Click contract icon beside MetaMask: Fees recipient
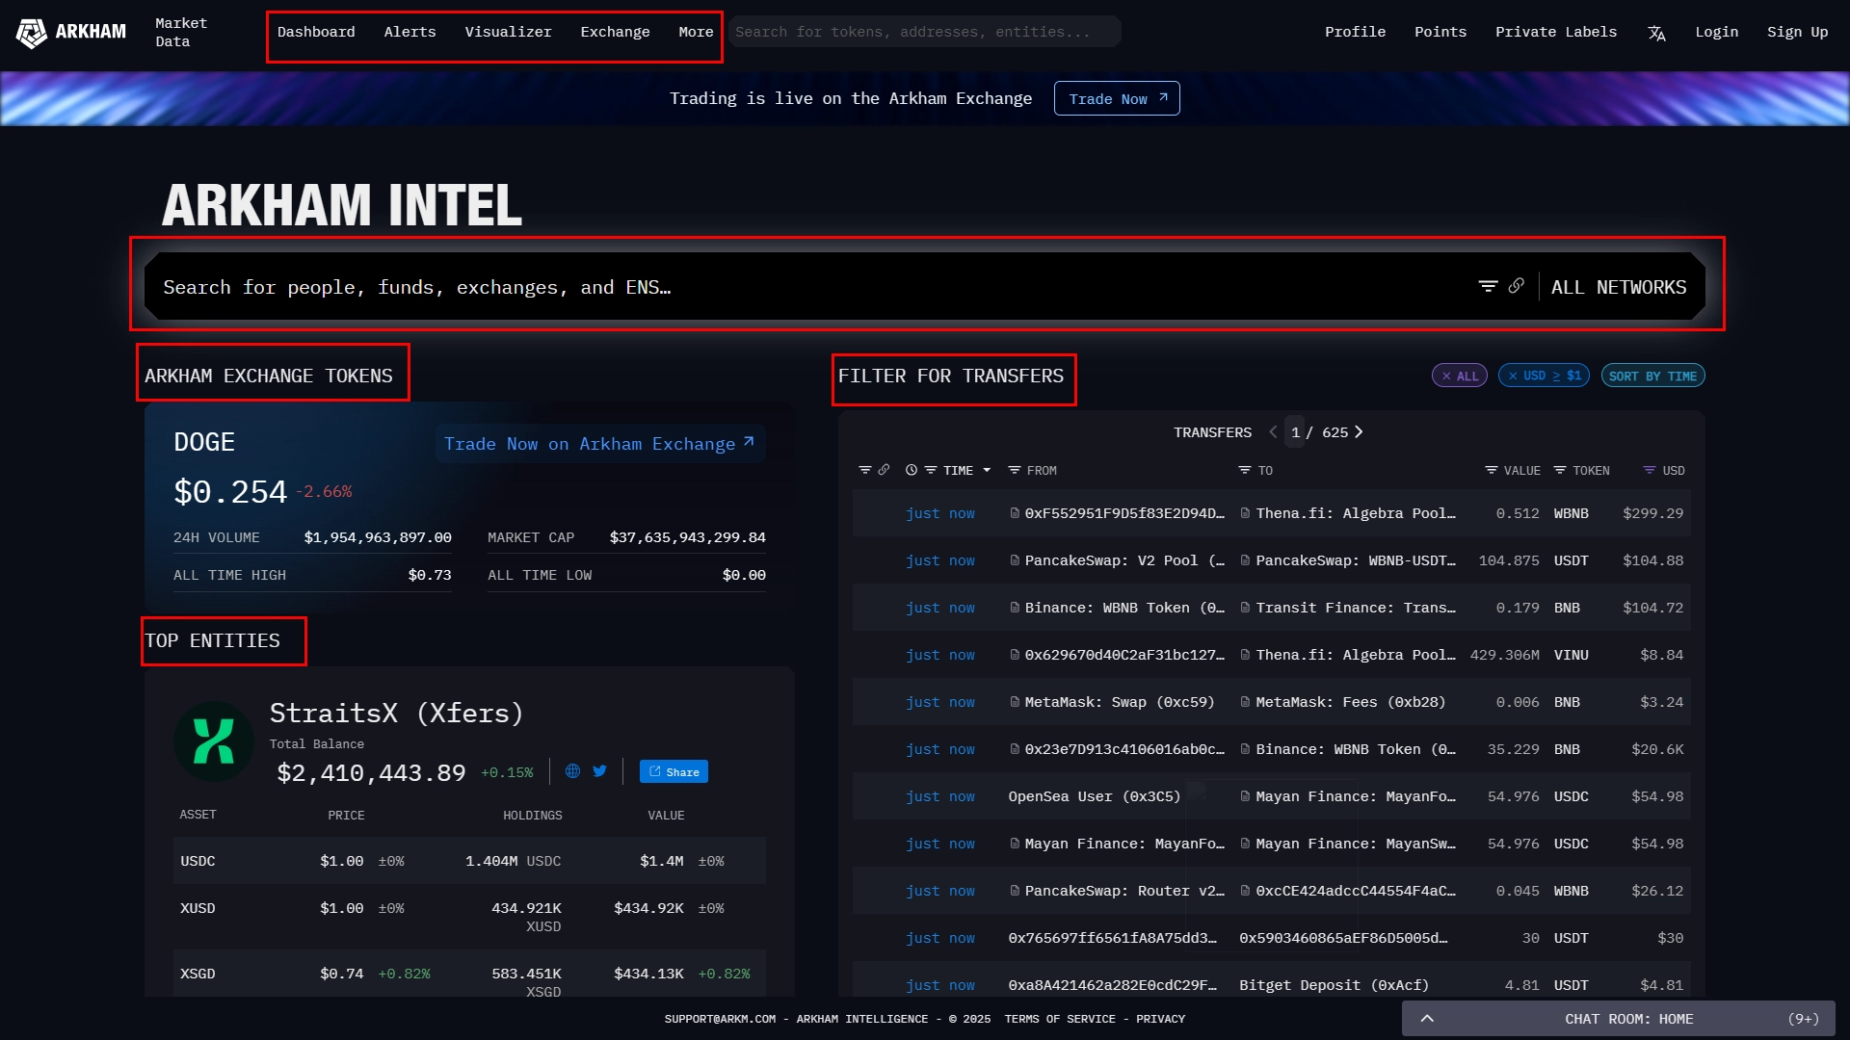This screenshot has height=1040, width=1850. click(1246, 702)
